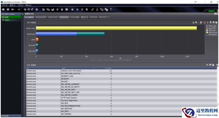The height and width of the screenshot is (118, 219).
Task: Switch to the Oracle 参数 tab
Action: pos(75,17)
